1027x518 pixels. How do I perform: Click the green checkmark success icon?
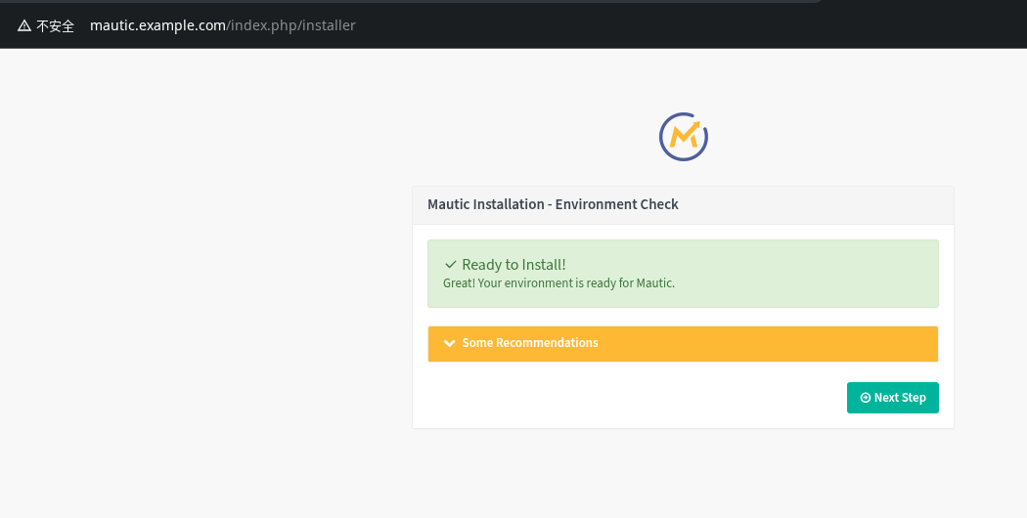(451, 265)
